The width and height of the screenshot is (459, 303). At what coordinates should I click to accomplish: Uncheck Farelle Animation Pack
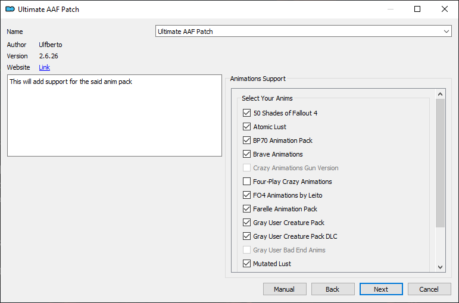[247, 209]
